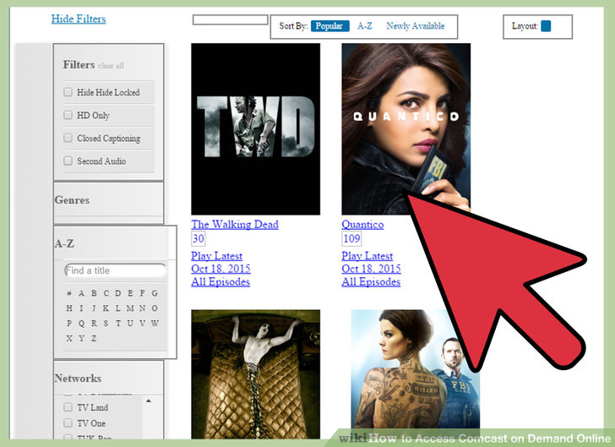The width and height of the screenshot is (615, 447).
Task: Open The Walking Dead TWD poster
Action: coord(255,129)
